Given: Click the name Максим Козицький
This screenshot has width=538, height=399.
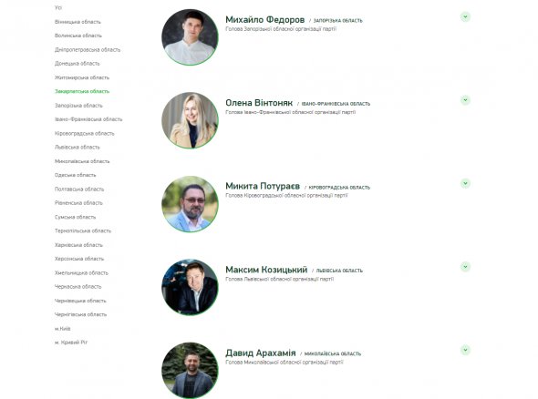Looking at the screenshot, I should click(266, 270).
